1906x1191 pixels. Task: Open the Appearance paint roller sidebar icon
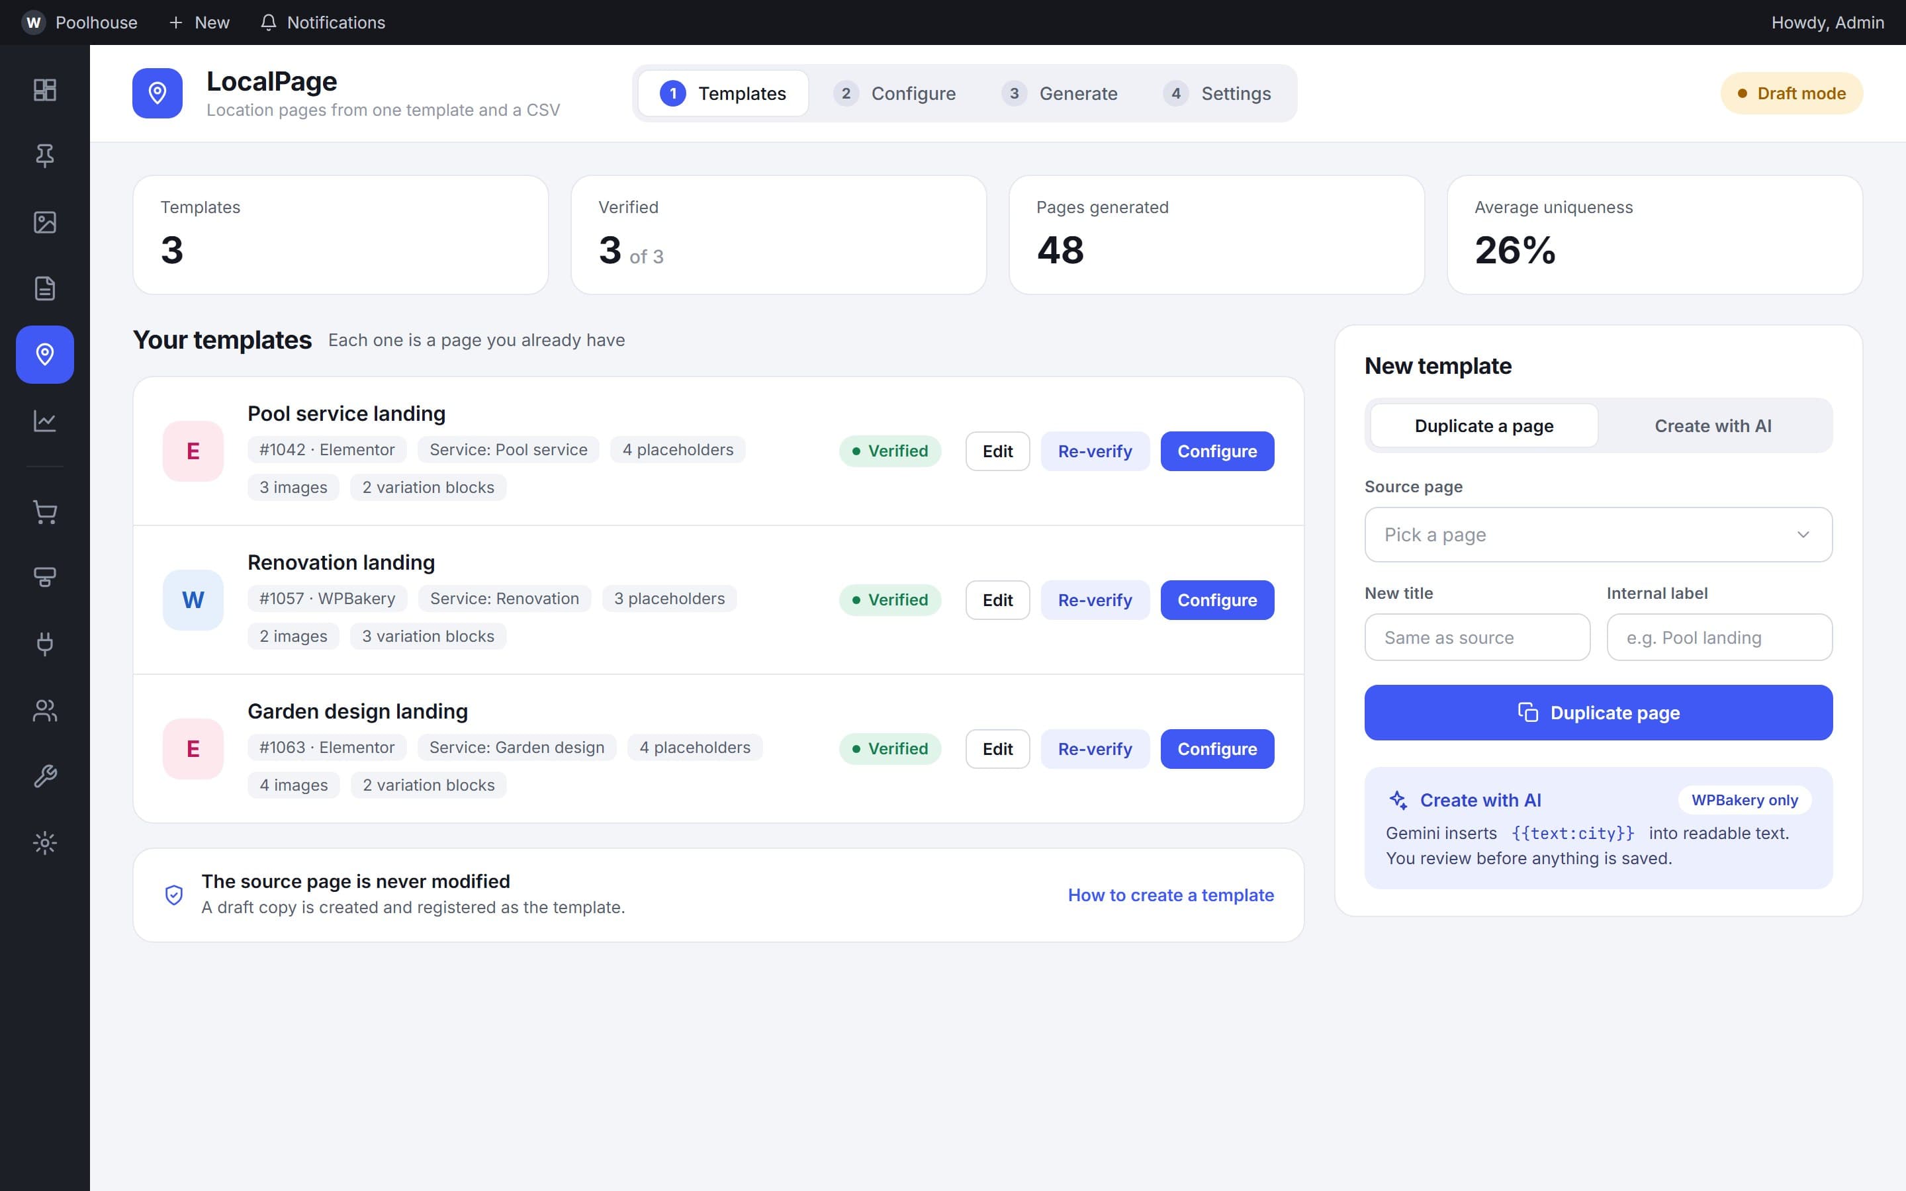(x=45, y=578)
